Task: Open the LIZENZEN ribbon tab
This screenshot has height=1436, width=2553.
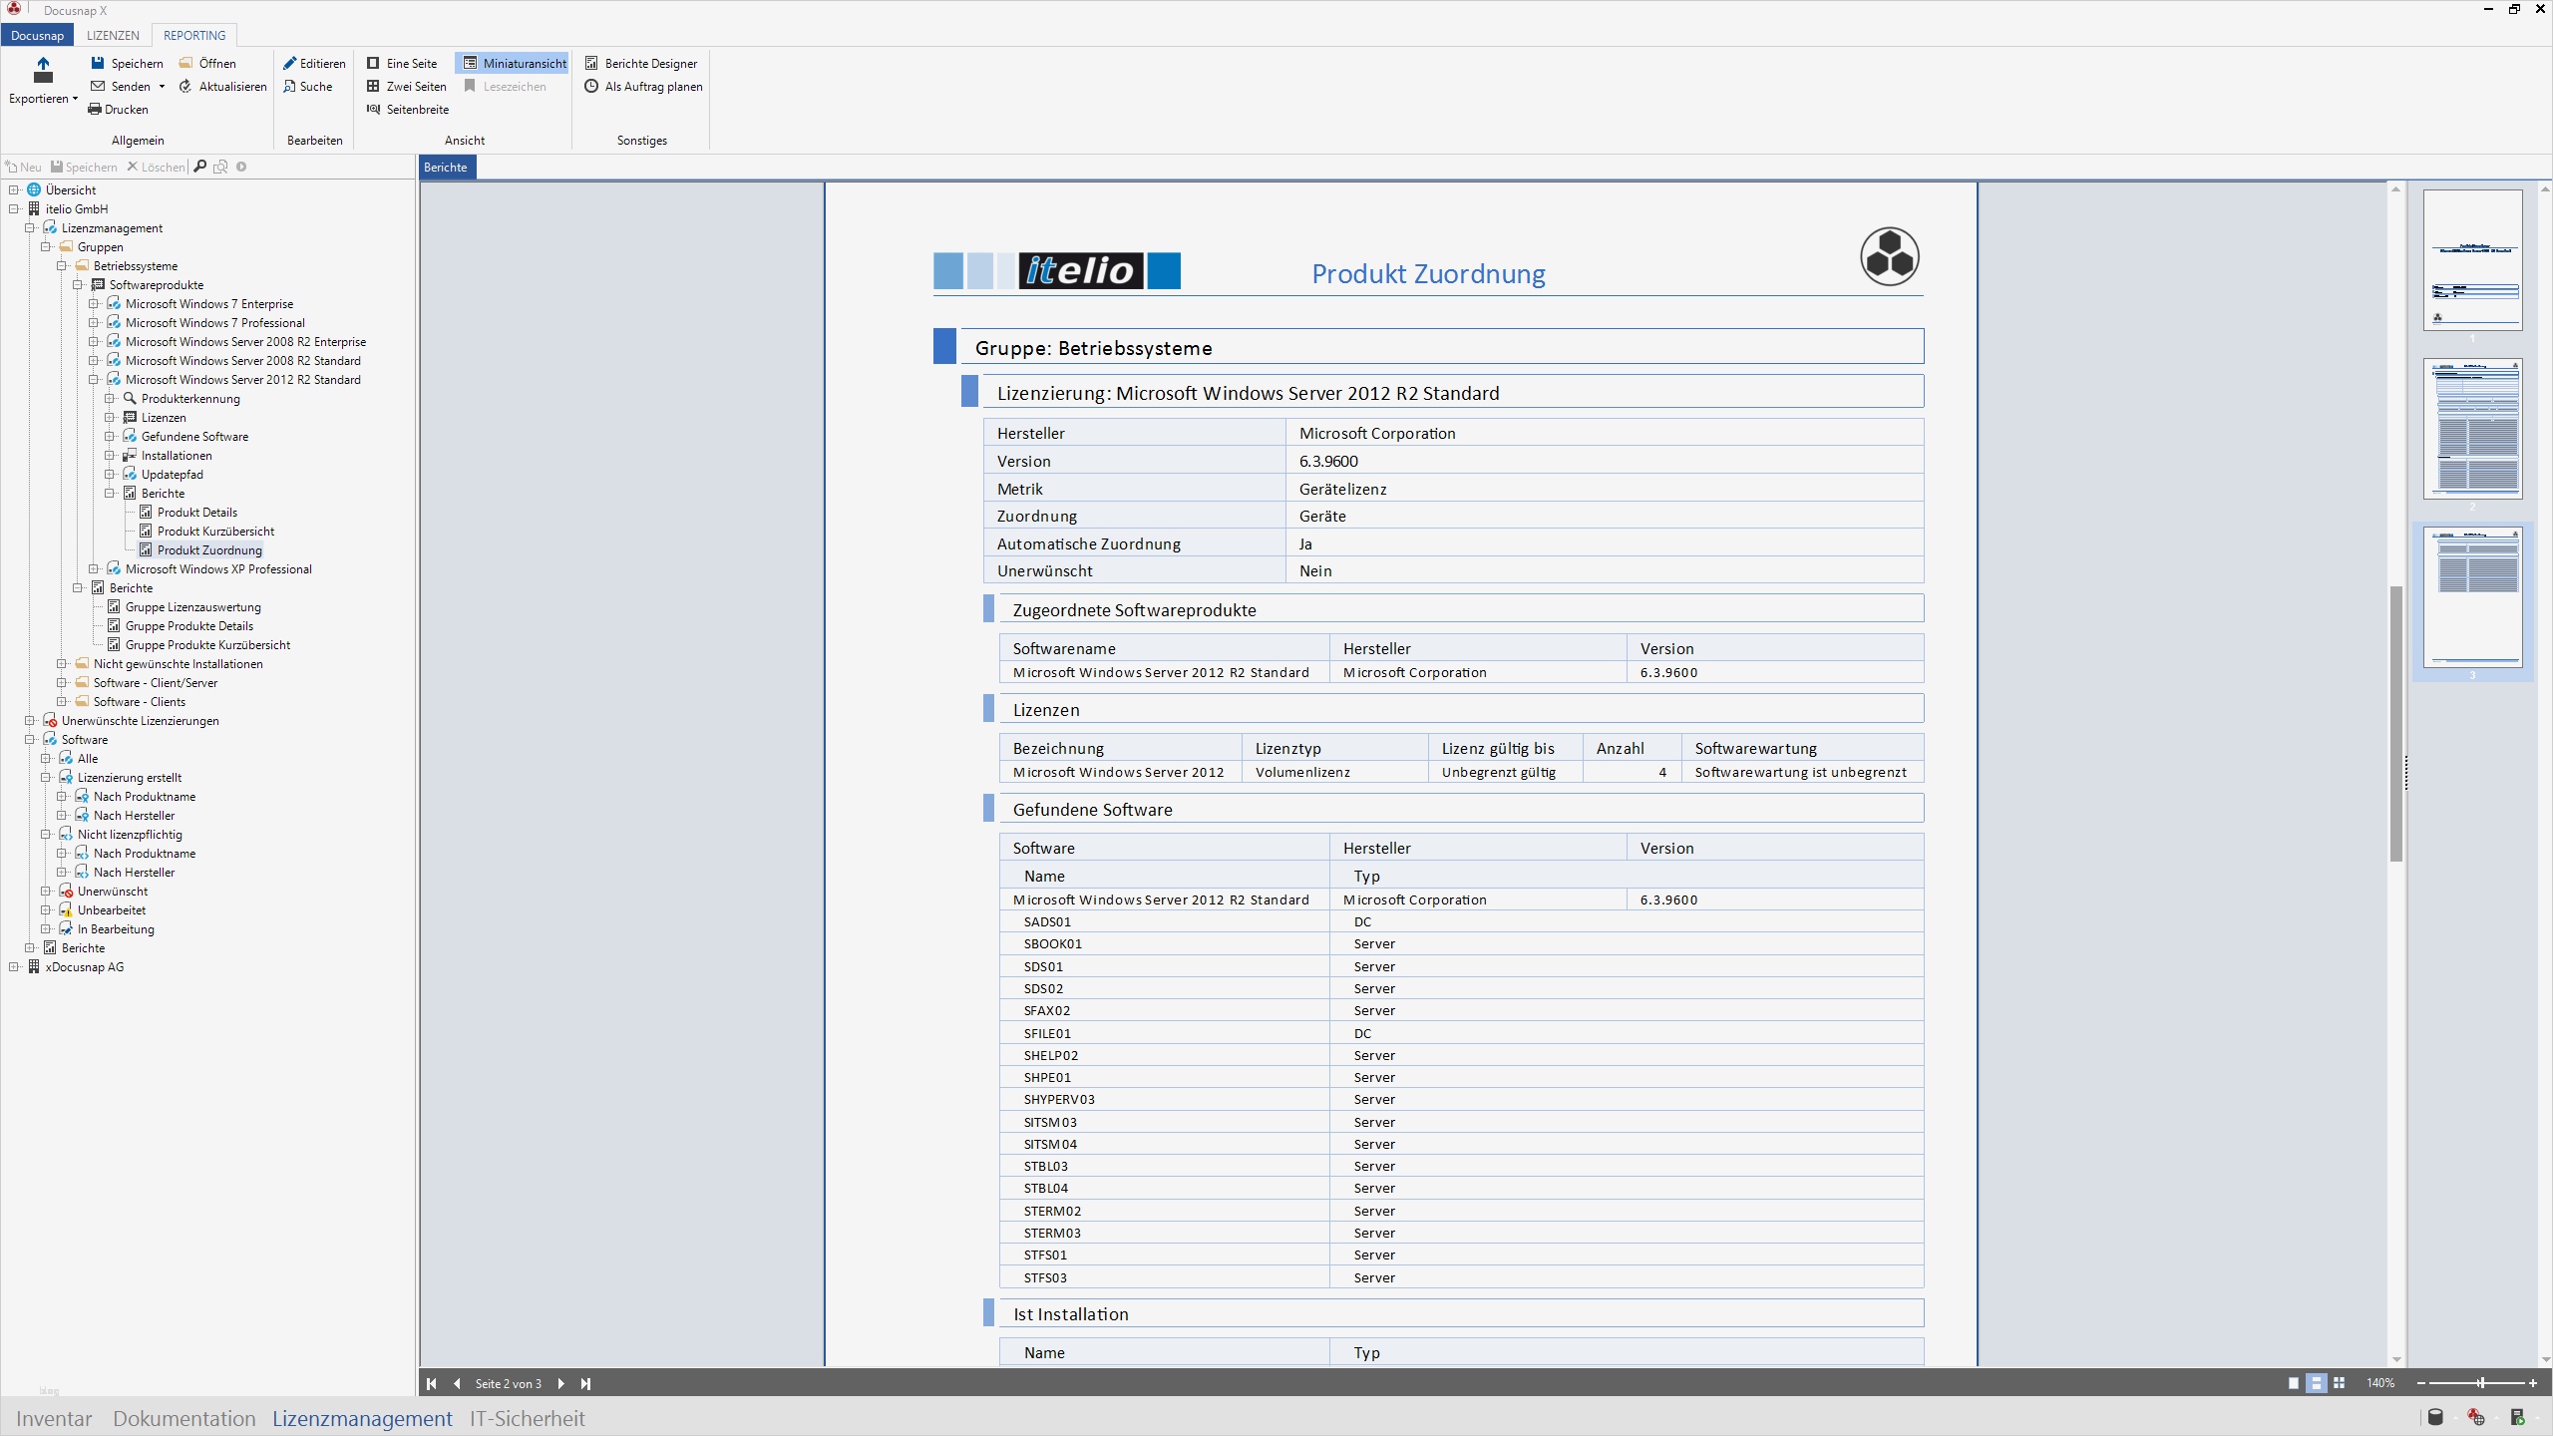Action: coord(113,35)
